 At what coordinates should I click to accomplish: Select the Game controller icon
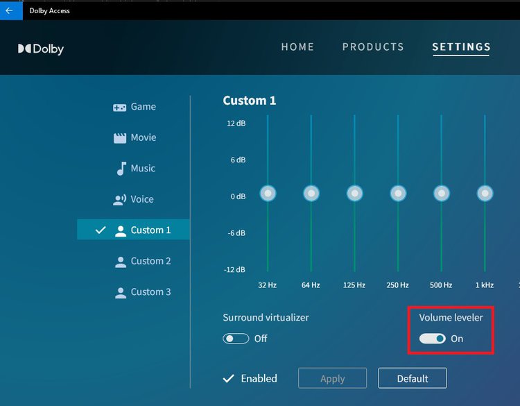point(119,108)
